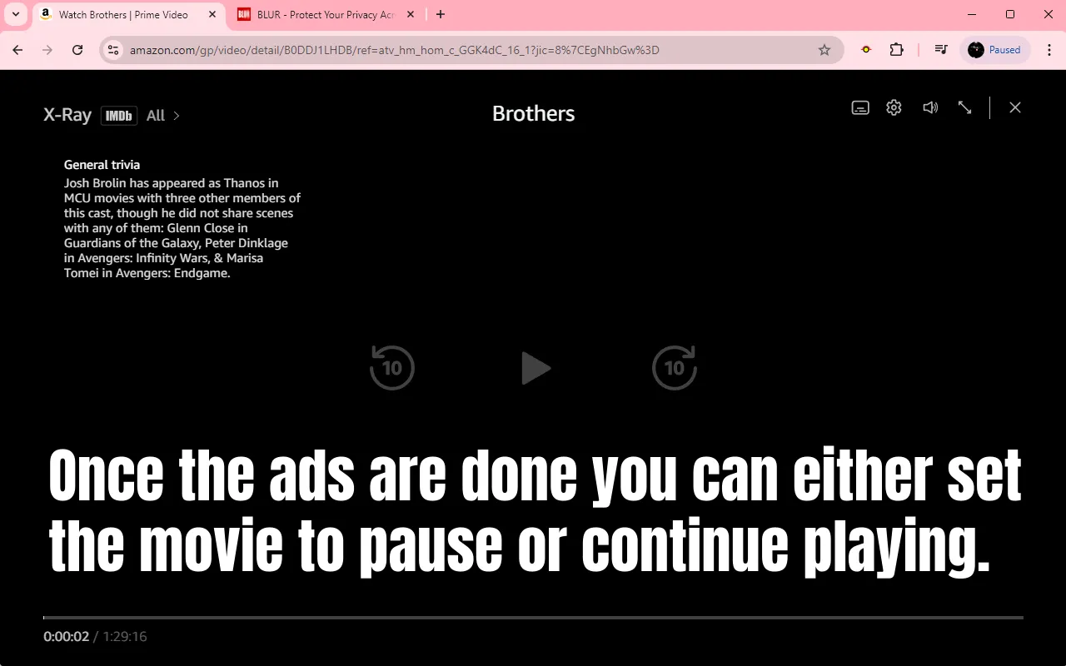The height and width of the screenshot is (666, 1066).
Task: Click the IMDb badge
Action: pos(119,116)
